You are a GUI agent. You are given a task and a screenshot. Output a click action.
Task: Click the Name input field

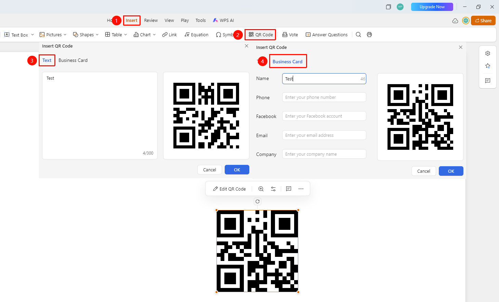tap(324, 79)
